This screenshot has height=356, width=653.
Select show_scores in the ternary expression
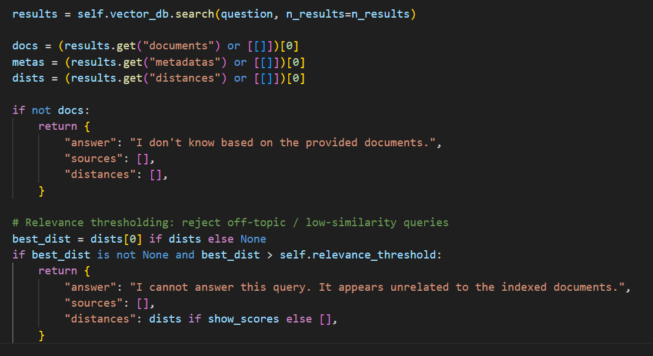(244, 318)
